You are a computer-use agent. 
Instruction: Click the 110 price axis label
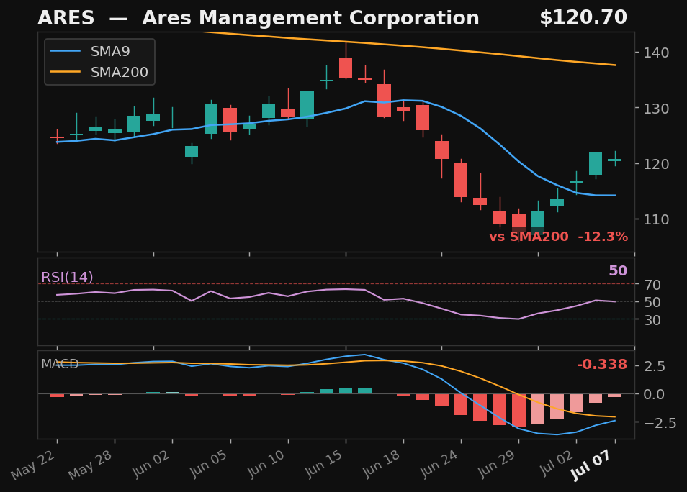click(x=656, y=219)
